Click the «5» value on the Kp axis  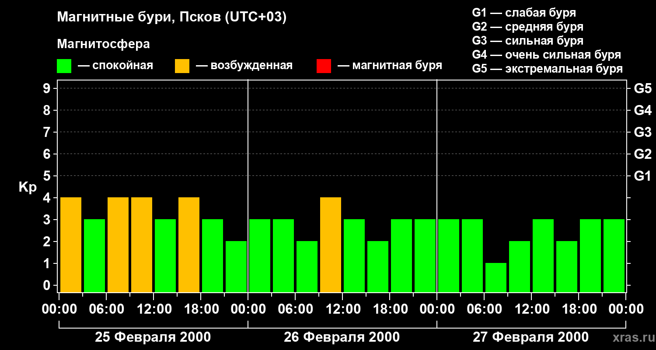tap(48, 176)
